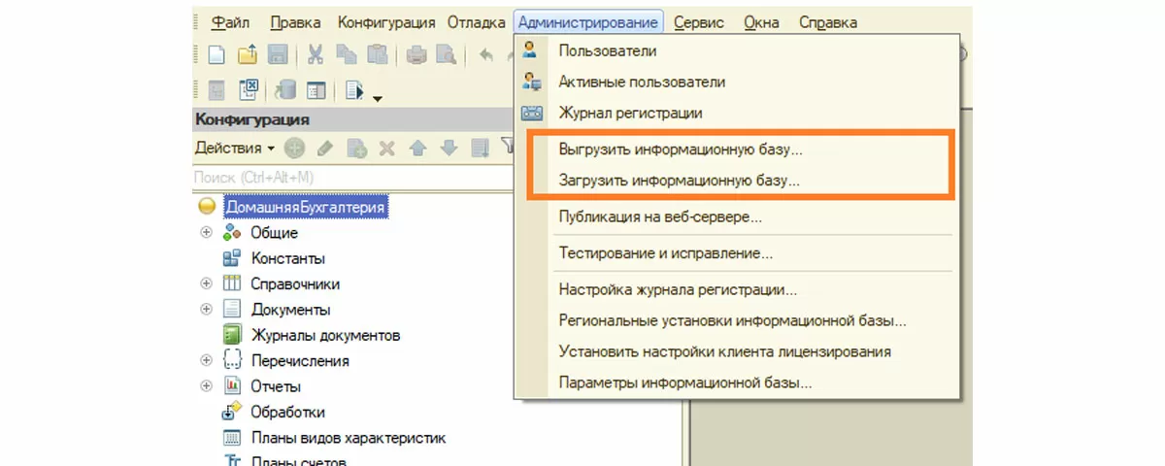Choose Параметры информационной базы

pyautogui.click(x=738, y=383)
